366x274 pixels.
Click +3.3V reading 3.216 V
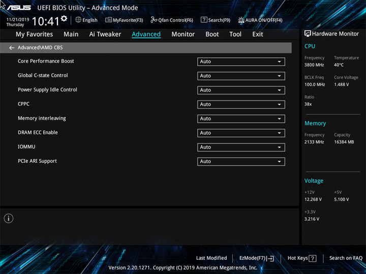(x=312, y=219)
